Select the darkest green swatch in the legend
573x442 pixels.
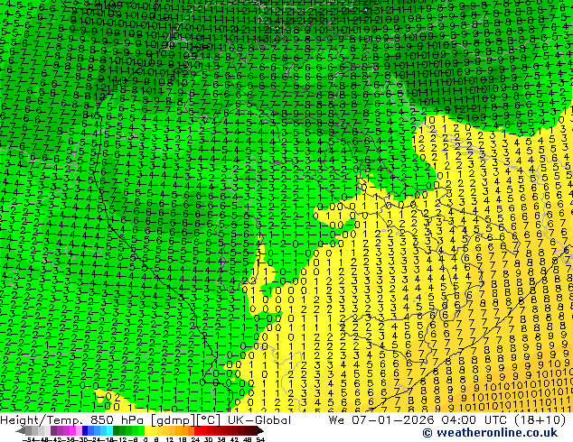117,431
